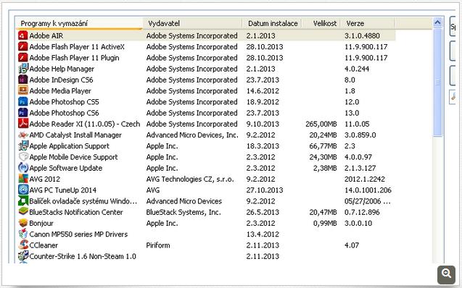The image size is (462, 288).
Task: Click the install date 27.10.2013
Action: (x=265, y=190)
